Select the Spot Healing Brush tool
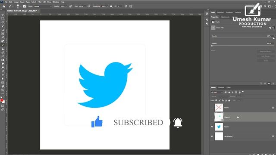 click(3, 41)
